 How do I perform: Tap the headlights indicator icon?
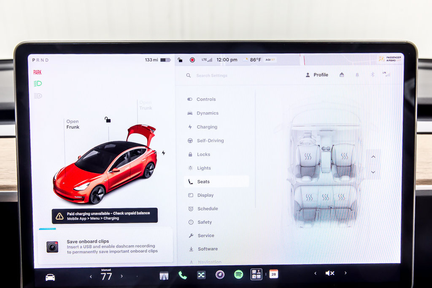pyautogui.click(x=38, y=83)
